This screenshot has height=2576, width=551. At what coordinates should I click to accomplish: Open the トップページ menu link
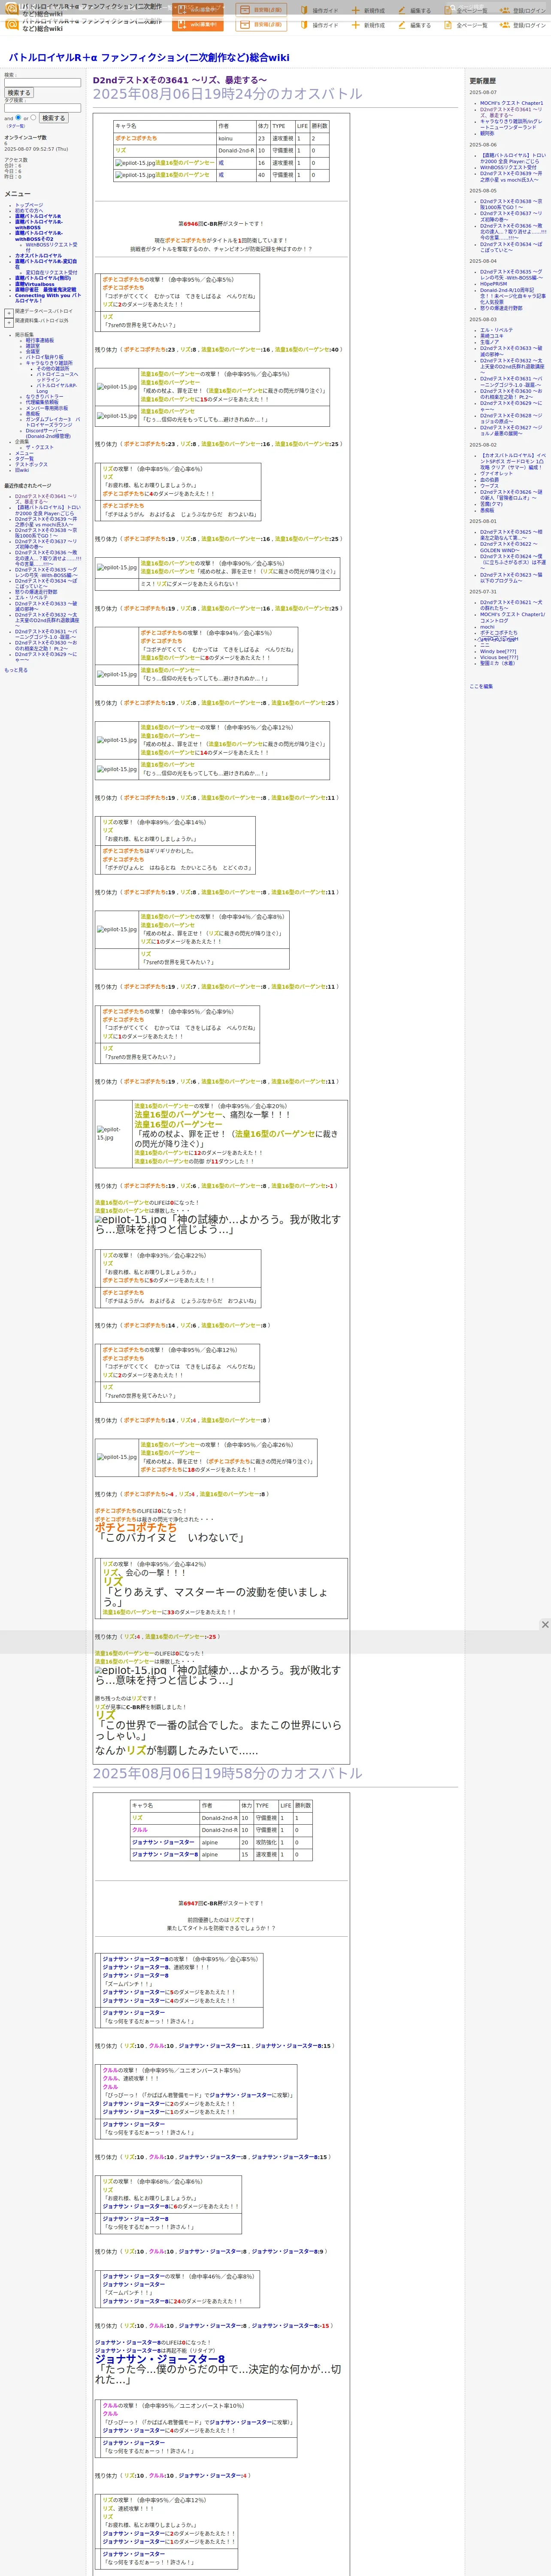[29, 205]
